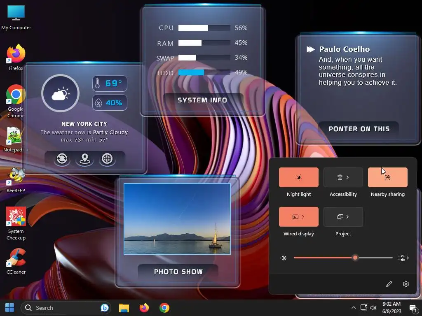
Task: Click the speaker icon in quick settings
Action: point(283,258)
